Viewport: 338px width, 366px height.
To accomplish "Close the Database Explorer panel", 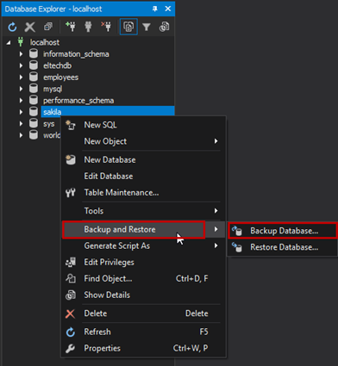I will pyautogui.click(x=168, y=9).
